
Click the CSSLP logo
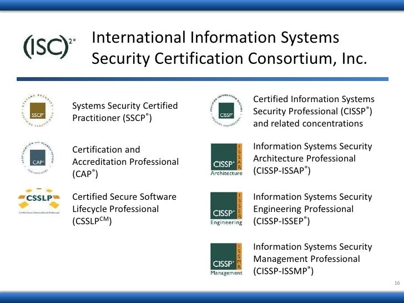(39, 201)
